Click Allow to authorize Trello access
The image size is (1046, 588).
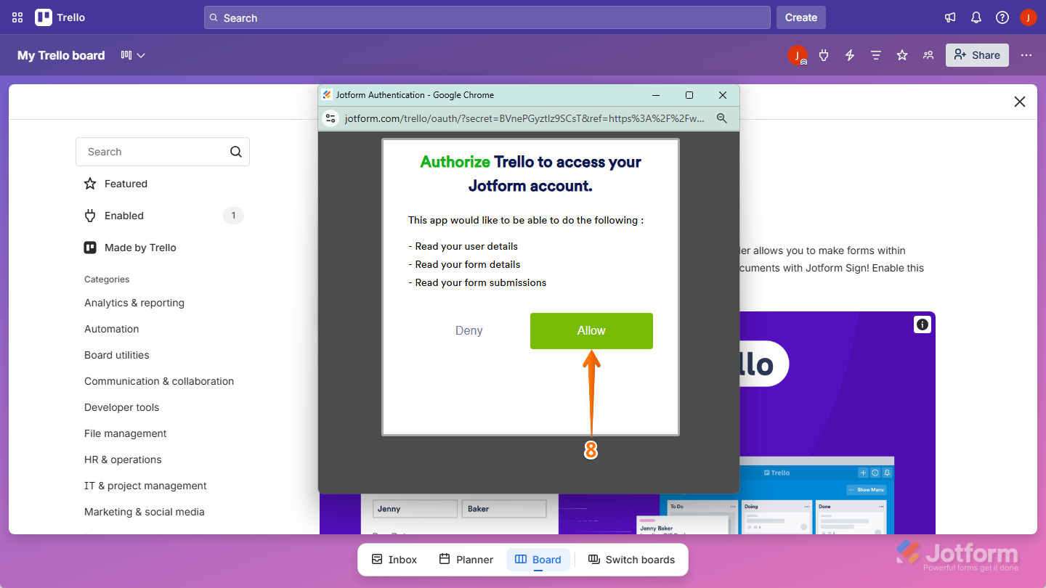pos(591,330)
